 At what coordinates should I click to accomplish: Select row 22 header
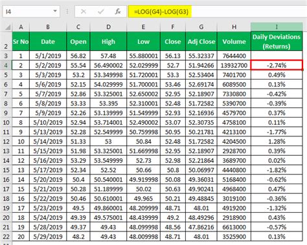pyautogui.click(x=6, y=237)
